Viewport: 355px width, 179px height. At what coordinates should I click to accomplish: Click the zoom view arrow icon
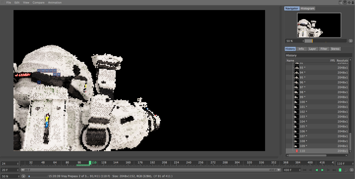coord(353,3)
